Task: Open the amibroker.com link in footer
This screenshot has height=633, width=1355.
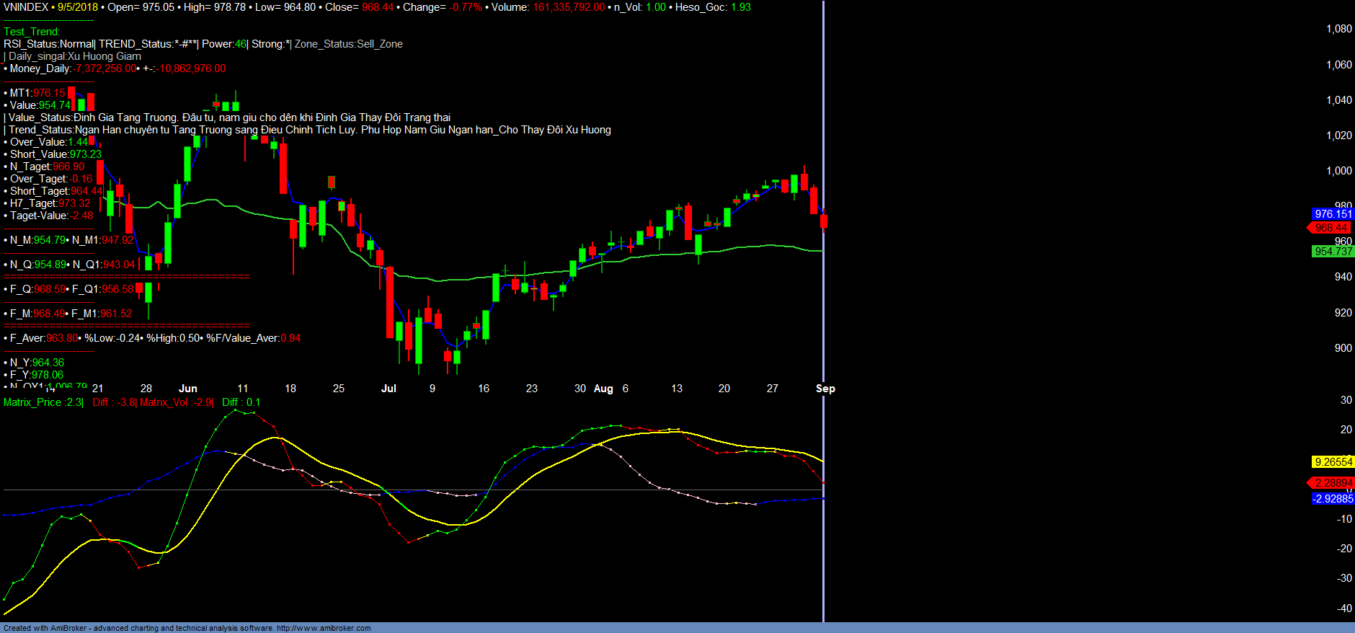Action: pyautogui.click(x=323, y=628)
